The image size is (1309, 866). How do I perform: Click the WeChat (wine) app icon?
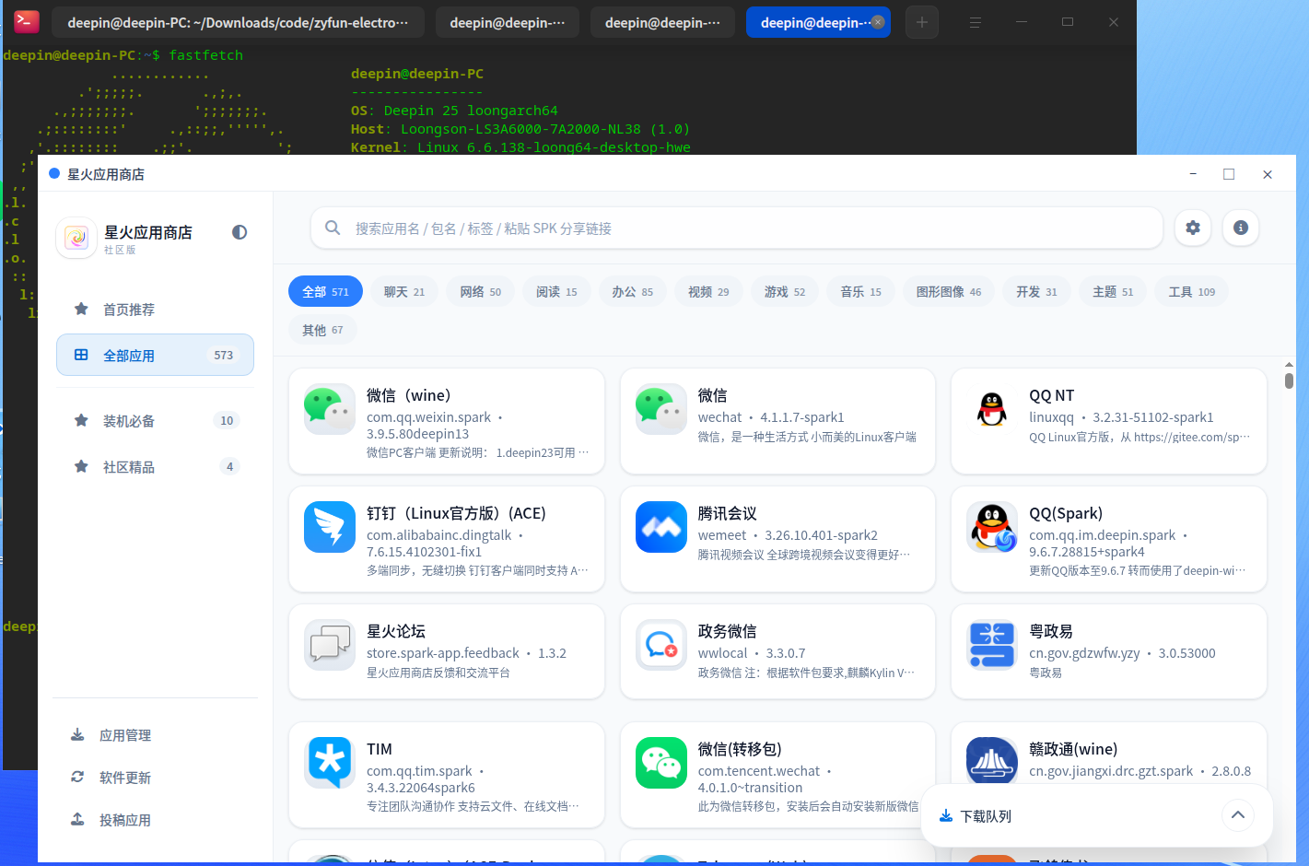330,409
